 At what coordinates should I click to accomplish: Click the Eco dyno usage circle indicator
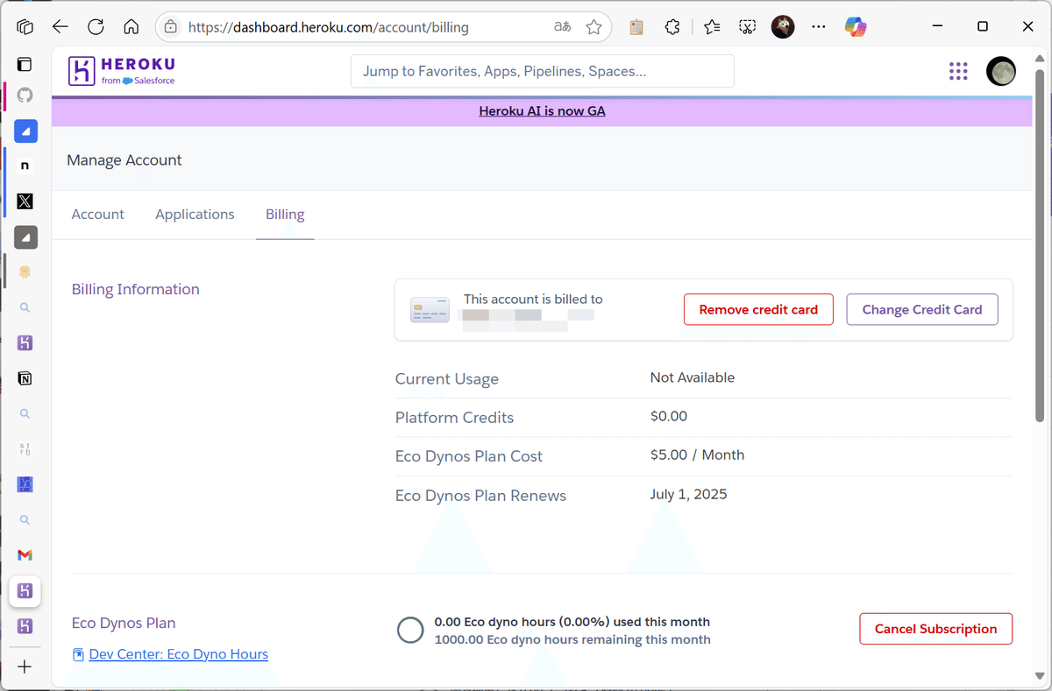click(410, 630)
